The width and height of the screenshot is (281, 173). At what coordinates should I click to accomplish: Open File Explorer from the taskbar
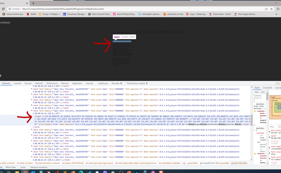17,172
